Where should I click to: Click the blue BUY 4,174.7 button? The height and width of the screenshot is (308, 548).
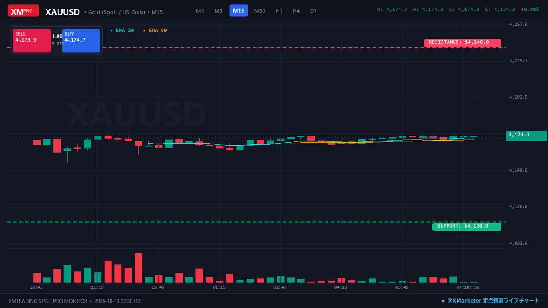(81, 41)
